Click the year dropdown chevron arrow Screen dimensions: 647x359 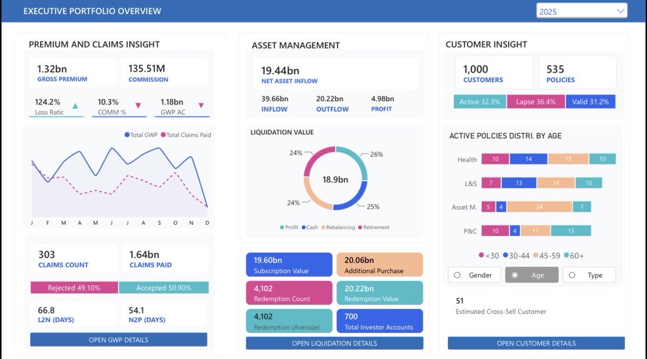click(x=620, y=11)
